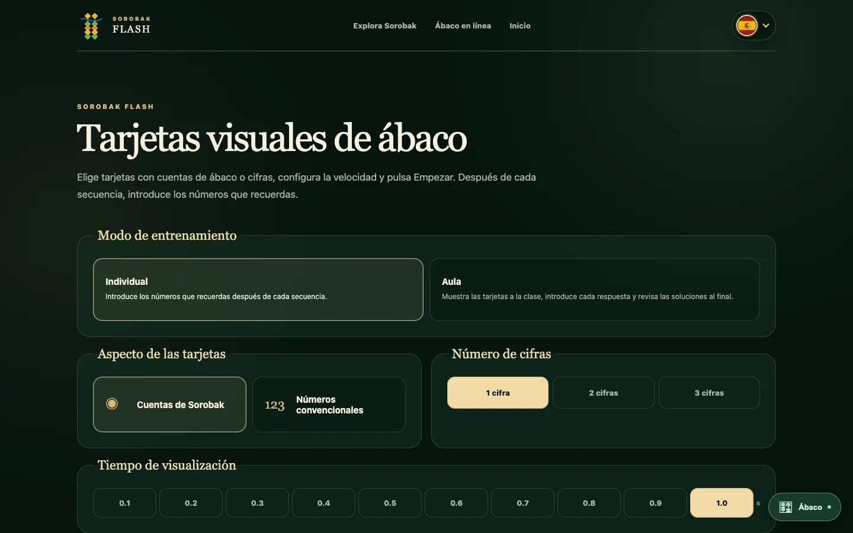Viewport: 853px width, 533px height.
Task: Go to Ábaco en línea page
Action: (463, 25)
